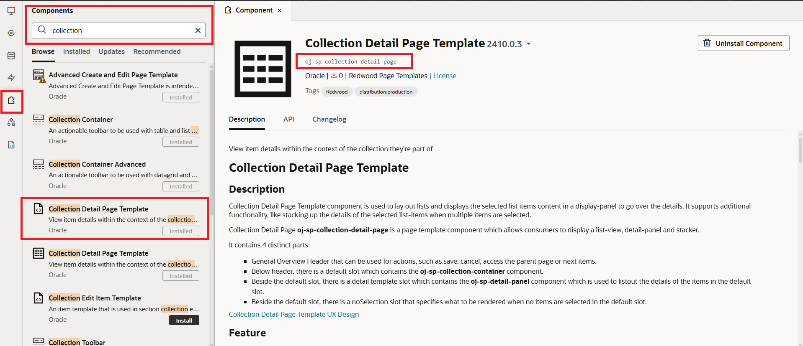The height and width of the screenshot is (346, 803).
Task: Click the lightning bolt icon in sidebar
Action: pos(11,78)
